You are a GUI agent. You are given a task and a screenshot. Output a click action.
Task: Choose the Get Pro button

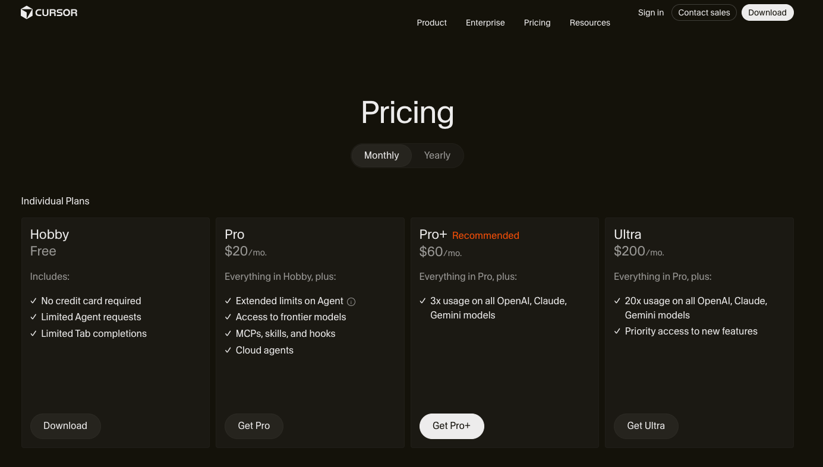[x=254, y=426]
